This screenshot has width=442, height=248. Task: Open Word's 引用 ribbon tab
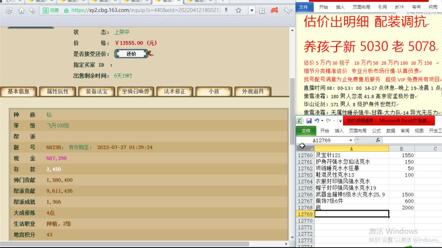382,7
